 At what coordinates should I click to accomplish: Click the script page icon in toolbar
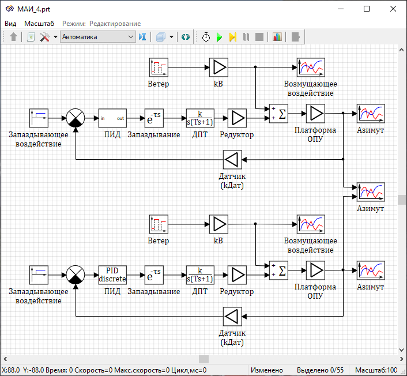point(31,37)
